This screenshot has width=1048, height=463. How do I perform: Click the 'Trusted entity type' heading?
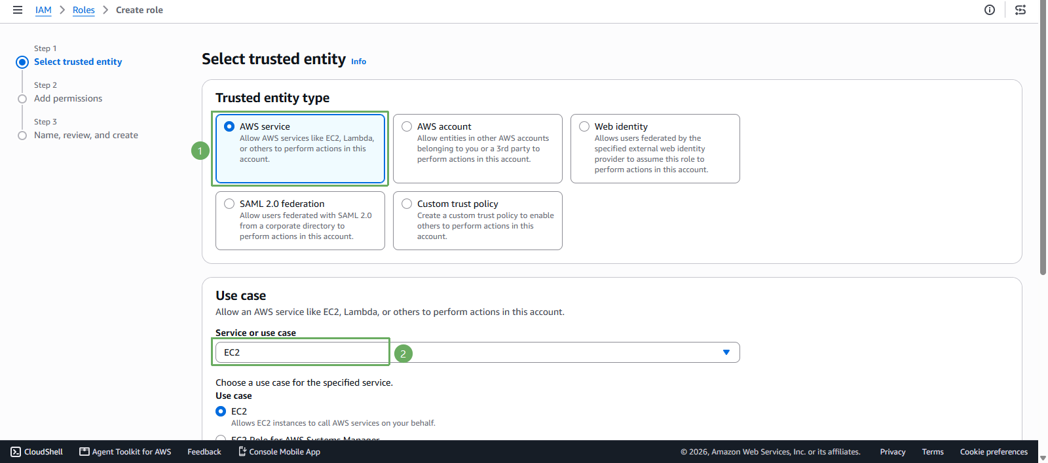[272, 98]
